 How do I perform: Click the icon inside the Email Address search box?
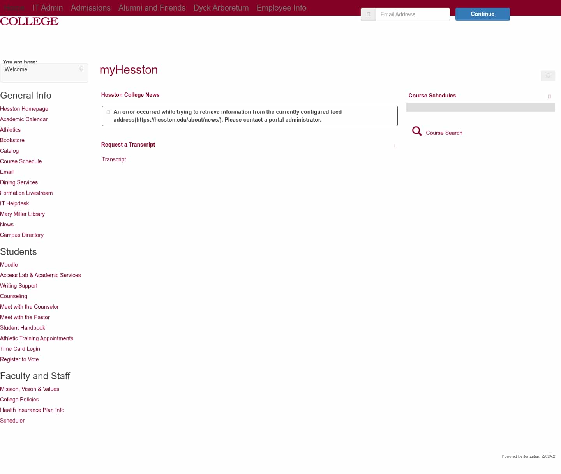point(368,14)
